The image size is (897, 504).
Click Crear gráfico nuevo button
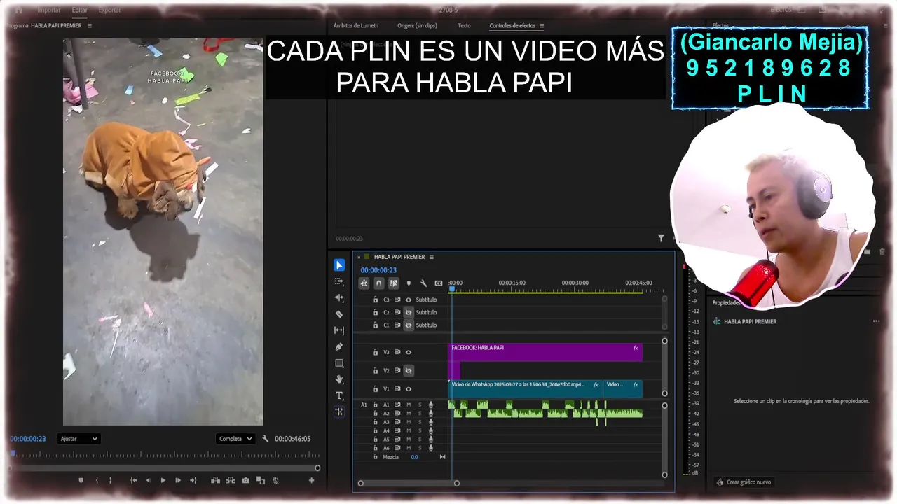point(744,482)
